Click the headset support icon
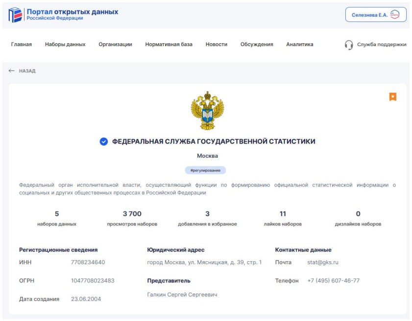 [349, 45]
